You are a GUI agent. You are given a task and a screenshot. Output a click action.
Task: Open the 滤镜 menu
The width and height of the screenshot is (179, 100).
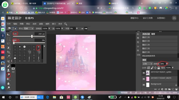41,24
